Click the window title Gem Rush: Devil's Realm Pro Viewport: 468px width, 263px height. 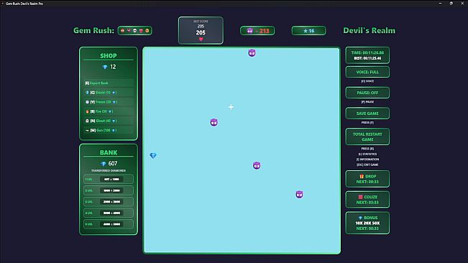pyautogui.click(x=24, y=4)
